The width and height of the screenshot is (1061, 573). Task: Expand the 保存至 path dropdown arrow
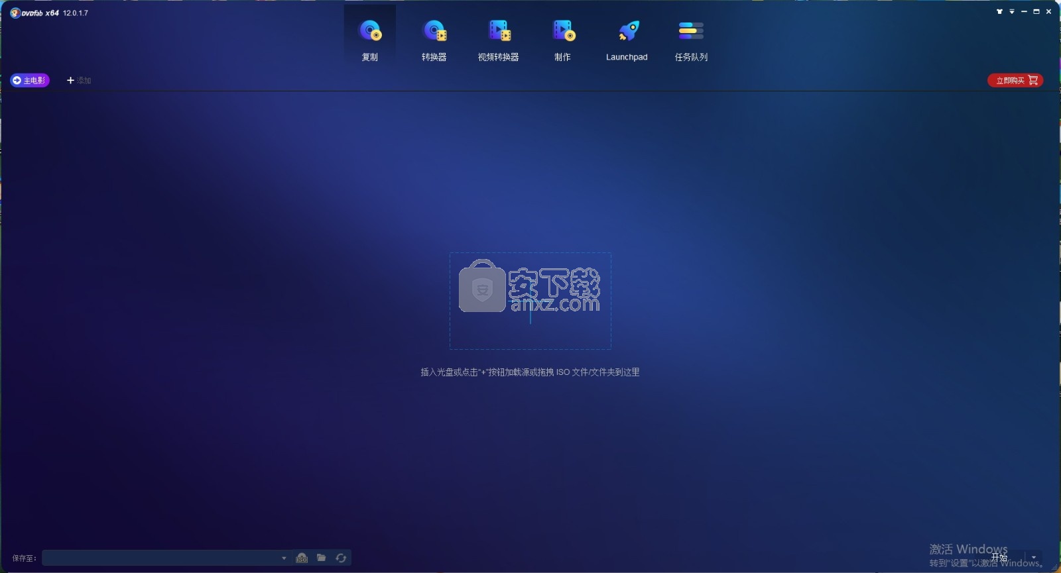(284, 558)
